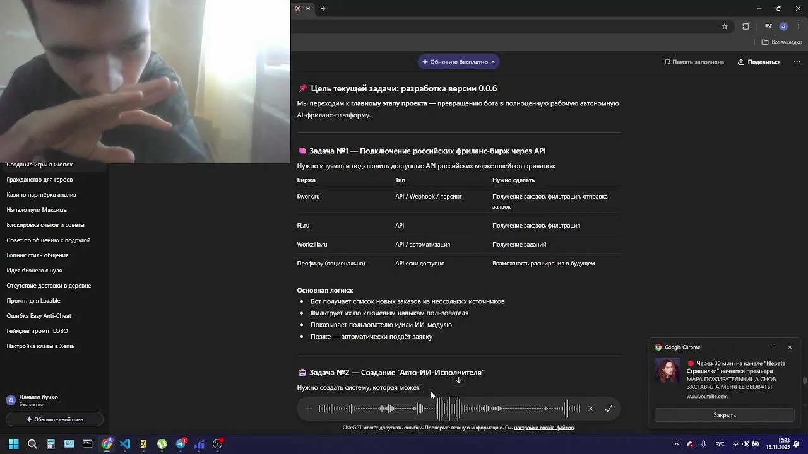This screenshot has height=454, width=808.
Task: Click the 'Kwork.ru' table cell
Action: coord(309,197)
